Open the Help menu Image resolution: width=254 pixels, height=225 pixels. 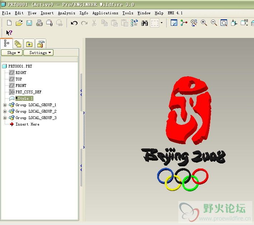[159, 13]
